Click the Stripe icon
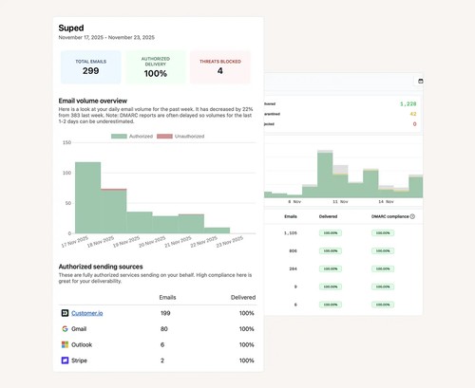 point(65,360)
